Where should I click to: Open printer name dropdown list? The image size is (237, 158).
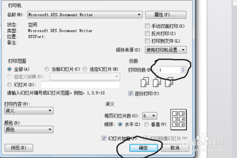click(x=85, y=15)
